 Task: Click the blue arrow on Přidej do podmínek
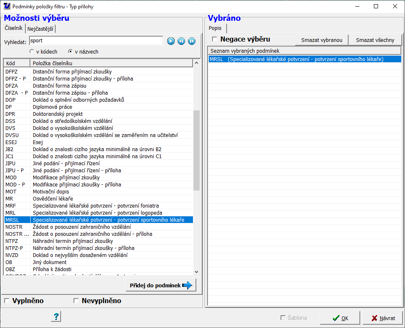(x=187, y=285)
